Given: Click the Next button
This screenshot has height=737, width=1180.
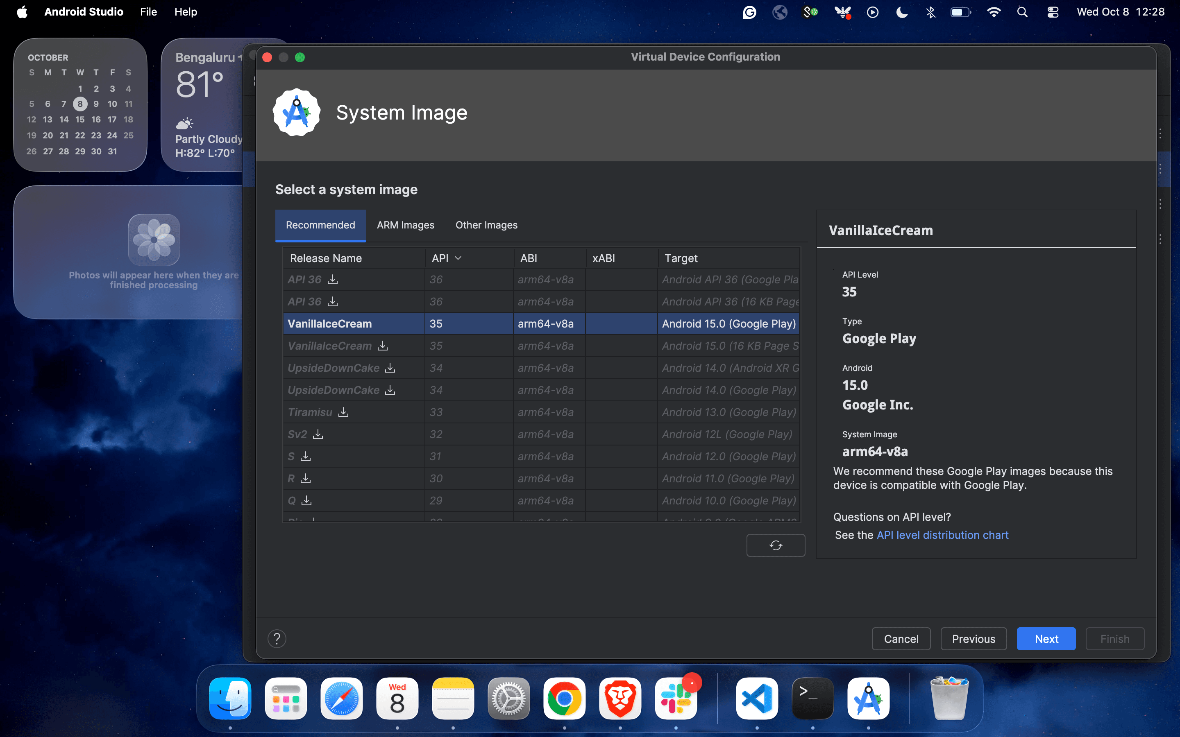Looking at the screenshot, I should (x=1046, y=639).
